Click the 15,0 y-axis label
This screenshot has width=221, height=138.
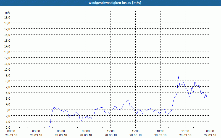(8, 41)
